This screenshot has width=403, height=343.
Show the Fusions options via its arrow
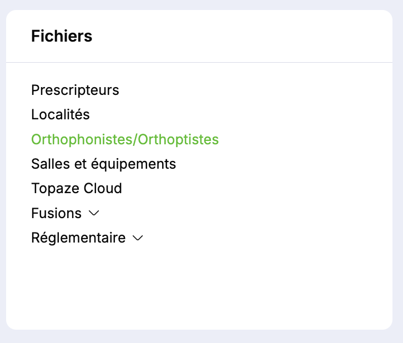tap(94, 214)
